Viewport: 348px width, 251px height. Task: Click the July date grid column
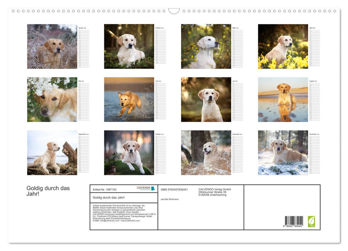coord(238,101)
